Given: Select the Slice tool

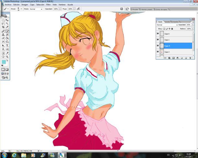Looking at the screenshot, I should 7,27.
